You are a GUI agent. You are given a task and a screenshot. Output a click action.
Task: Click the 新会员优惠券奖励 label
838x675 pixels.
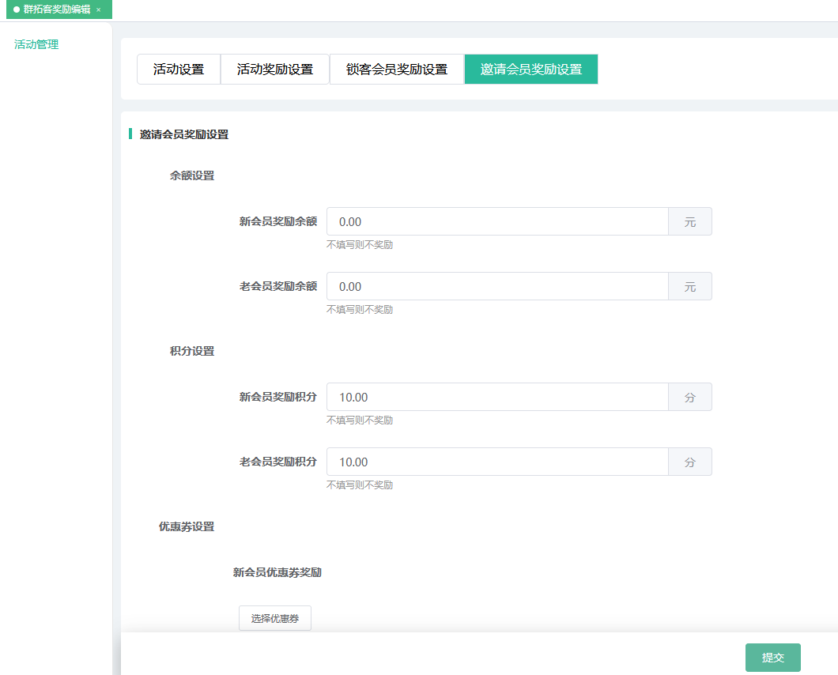(277, 572)
